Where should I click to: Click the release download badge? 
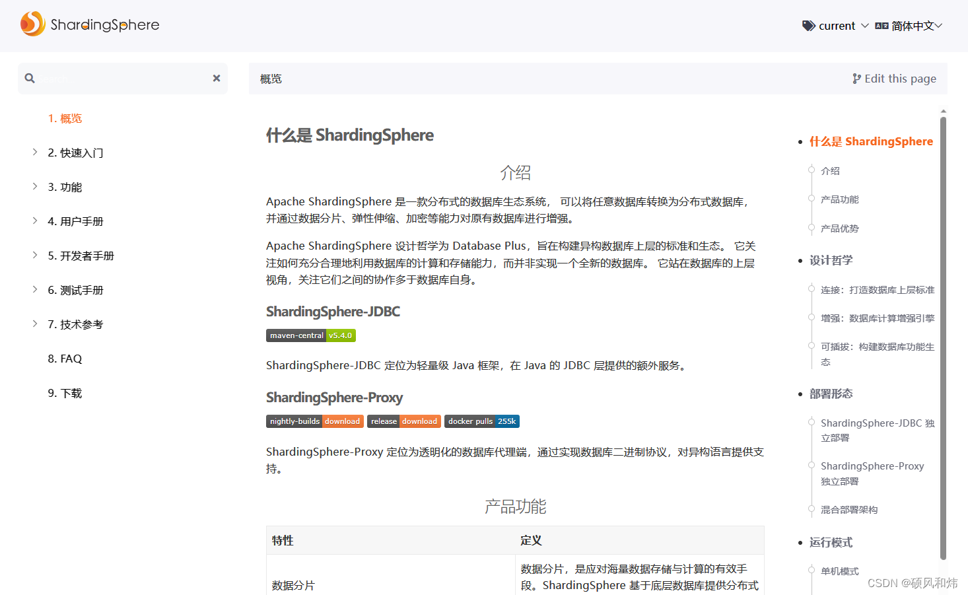404,421
